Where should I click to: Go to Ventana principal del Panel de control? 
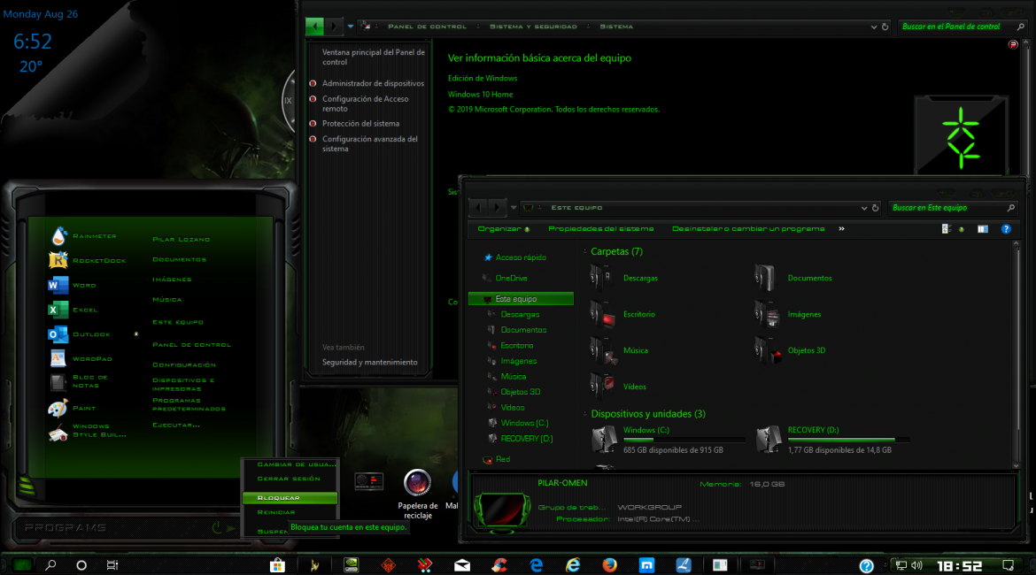coord(374,57)
